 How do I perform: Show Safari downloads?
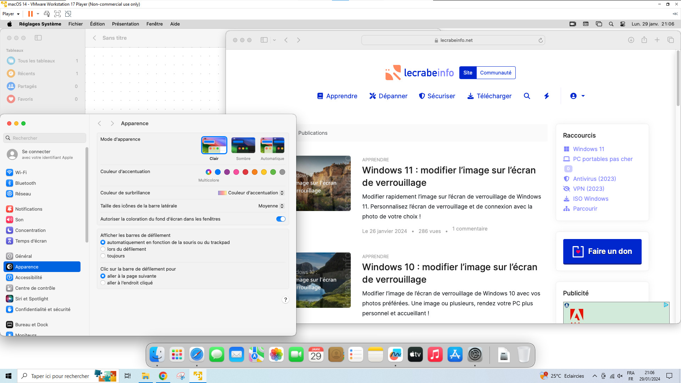[x=631, y=40]
